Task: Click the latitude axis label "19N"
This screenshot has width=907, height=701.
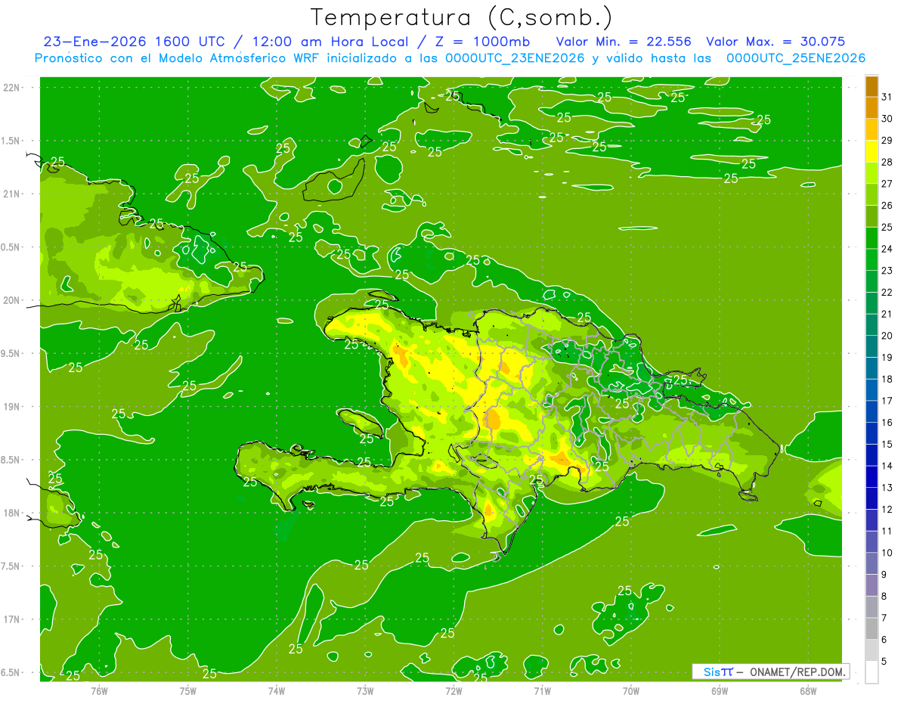Action: [x=11, y=407]
